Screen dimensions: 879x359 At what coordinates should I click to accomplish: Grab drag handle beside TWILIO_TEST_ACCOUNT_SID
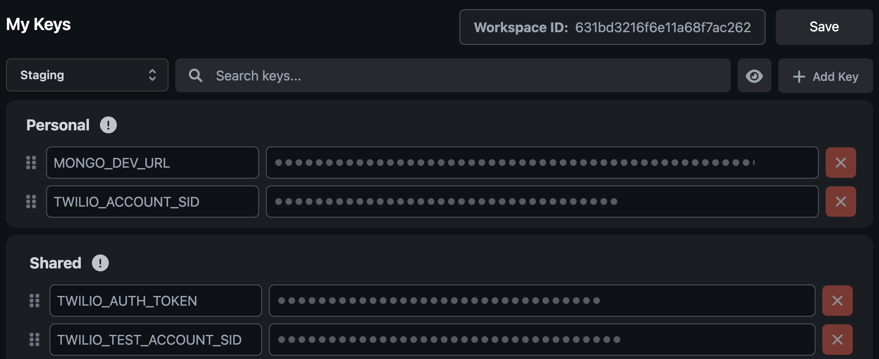pyautogui.click(x=34, y=340)
